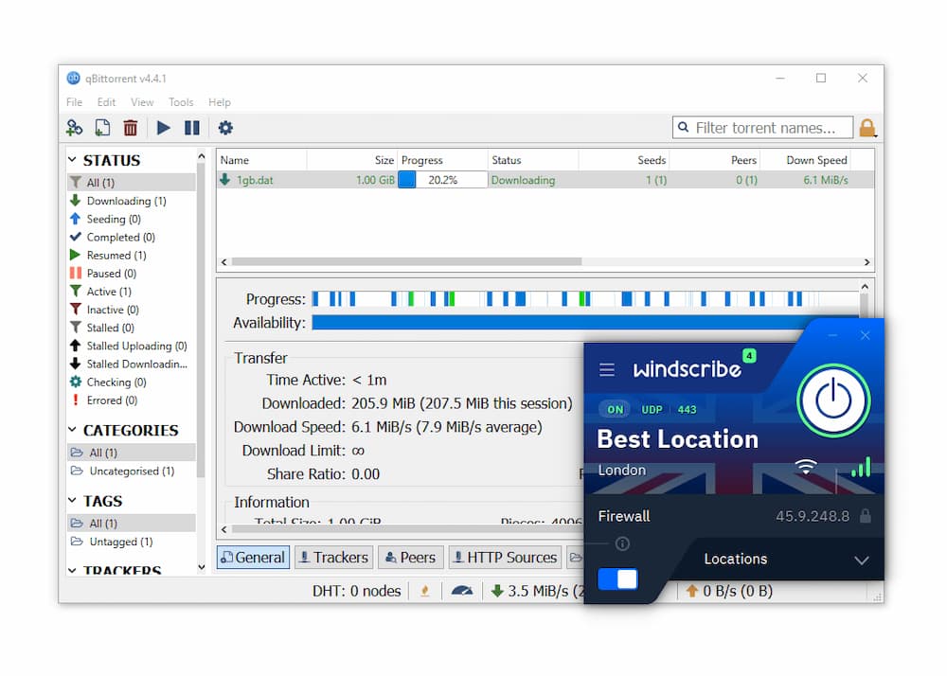Click the connection status flame icon in statusbar
The width and height of the screenshot is (947, 676).
pos(424,590)
